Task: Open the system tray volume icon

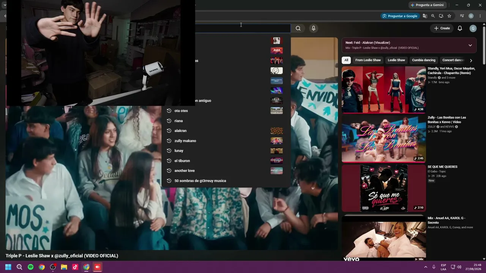Action: click(459, 267)
